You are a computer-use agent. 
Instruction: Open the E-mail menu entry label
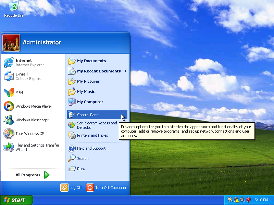click(22, 74)
